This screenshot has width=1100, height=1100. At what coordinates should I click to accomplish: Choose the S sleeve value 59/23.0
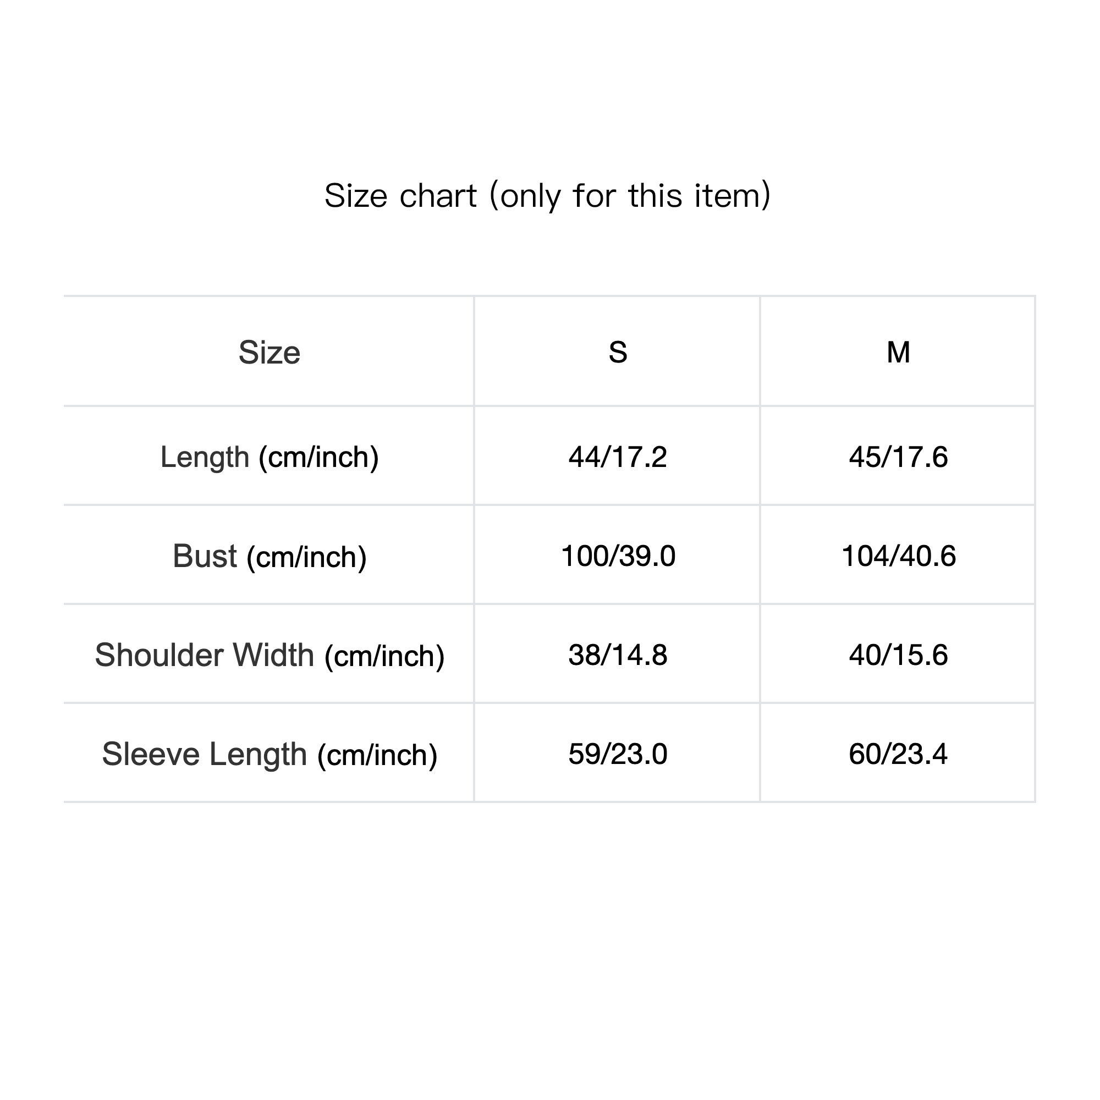click(x=618, y=755)
